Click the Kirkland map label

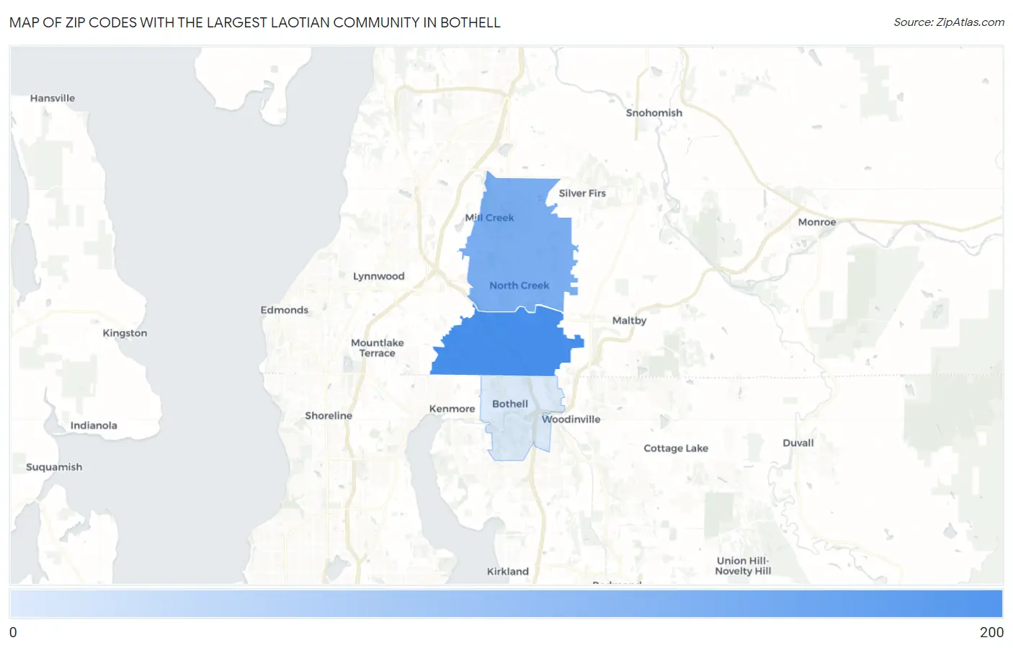[x=507, y=571]
